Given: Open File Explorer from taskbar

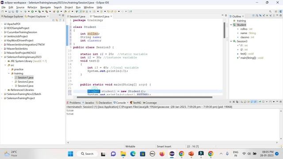Looking at the screenshot, I should click(123, 154).
